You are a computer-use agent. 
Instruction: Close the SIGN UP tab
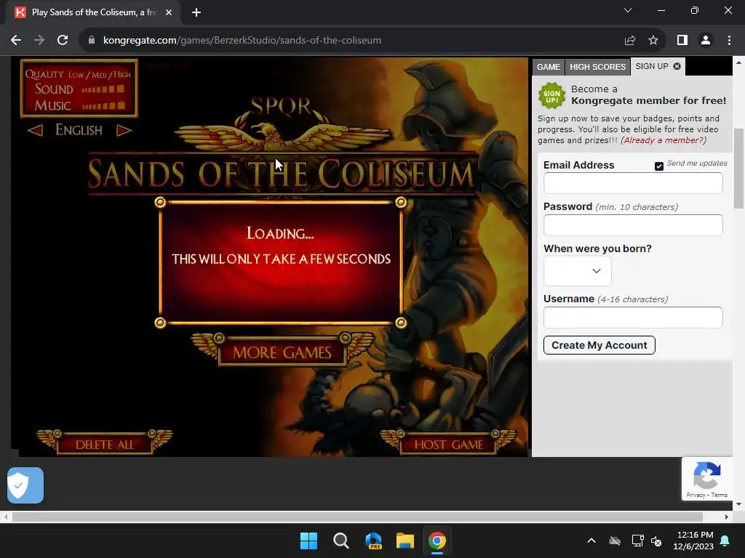point(677,66)
